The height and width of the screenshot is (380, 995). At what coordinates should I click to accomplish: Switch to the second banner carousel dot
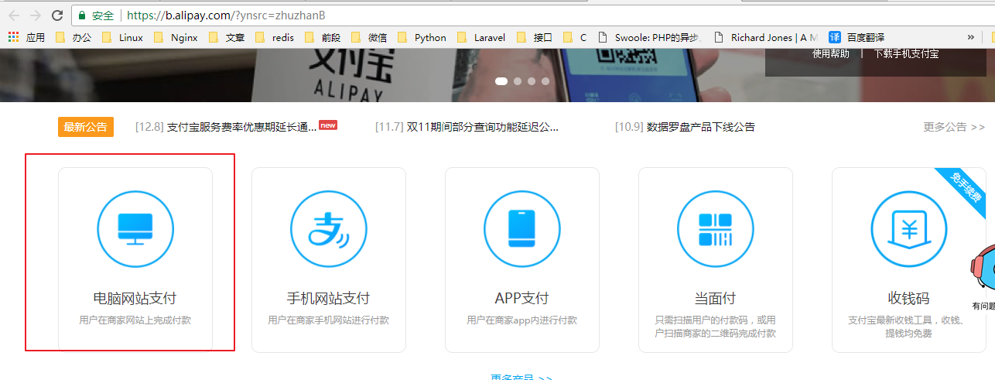coord(518,81)
